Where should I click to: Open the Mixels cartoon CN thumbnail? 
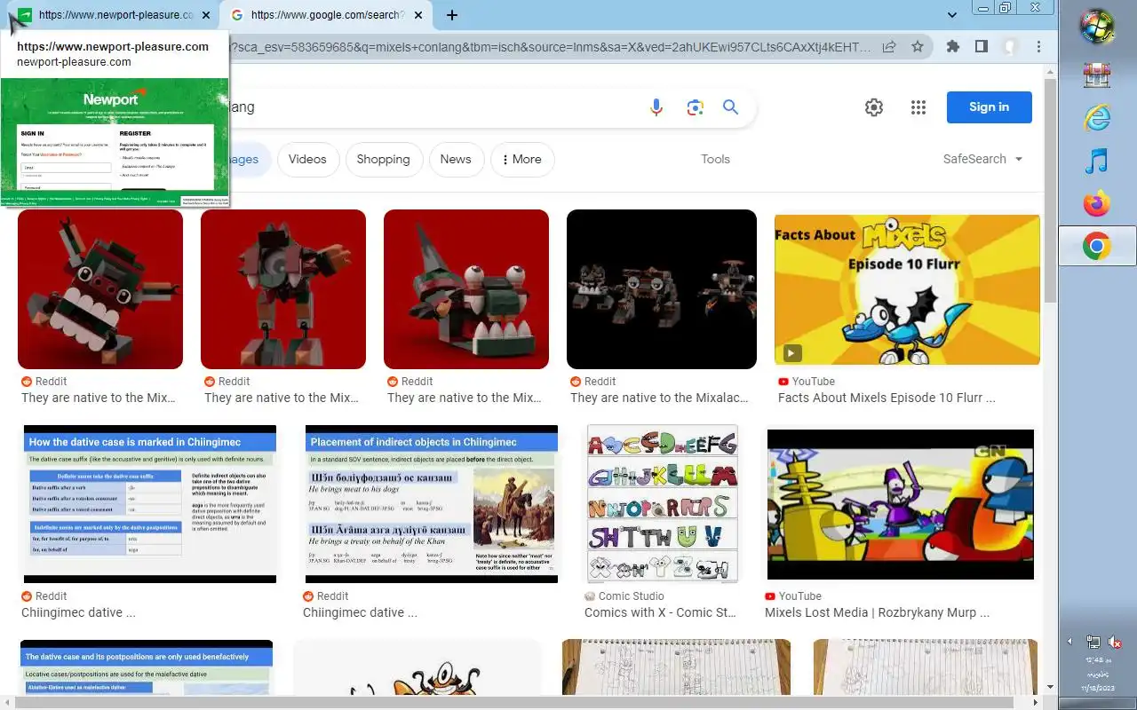pyautogui.click(x=901, y=504)
